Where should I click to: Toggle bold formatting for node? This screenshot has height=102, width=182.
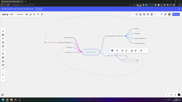(x=122, y=50)
